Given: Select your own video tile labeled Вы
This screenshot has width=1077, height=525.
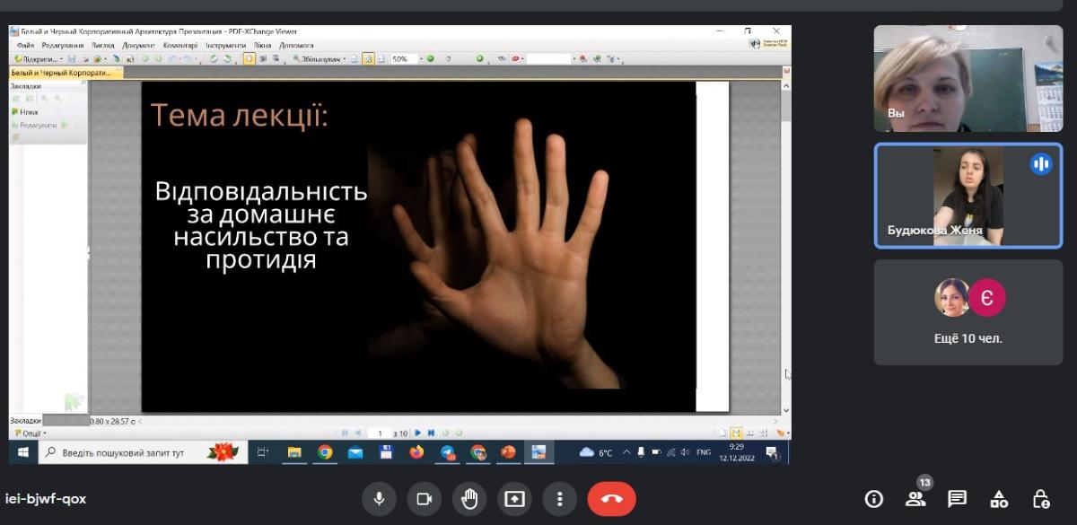Looking at the screenshot, I should click(x=968, y=78).
